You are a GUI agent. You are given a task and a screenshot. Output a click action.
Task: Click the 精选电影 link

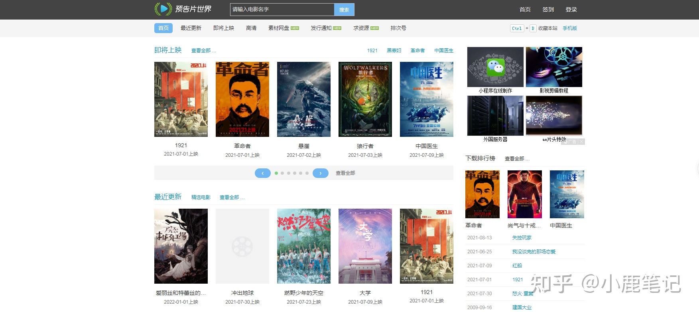201,197
